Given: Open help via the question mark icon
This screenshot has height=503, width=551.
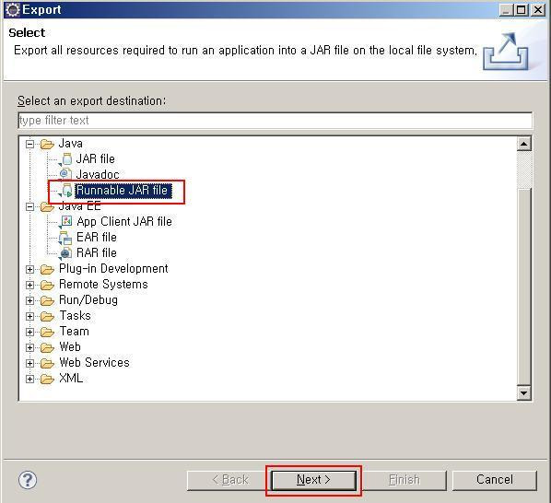Looking at the screenshot, I should 28,480.
